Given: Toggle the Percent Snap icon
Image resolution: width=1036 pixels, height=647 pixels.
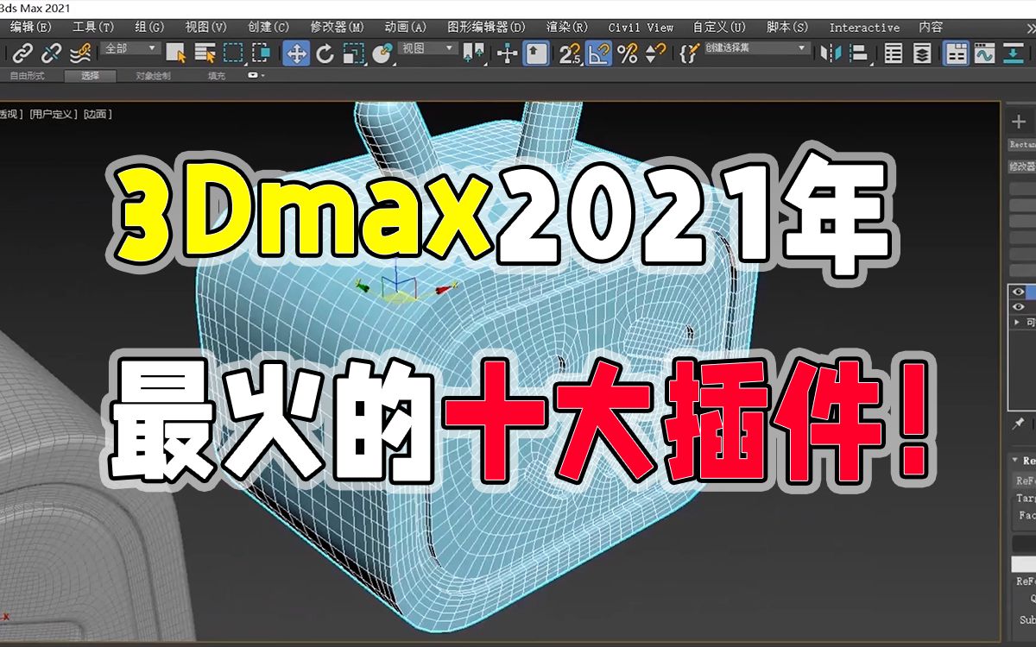Looking at the screenshot, I should (626, 53).
